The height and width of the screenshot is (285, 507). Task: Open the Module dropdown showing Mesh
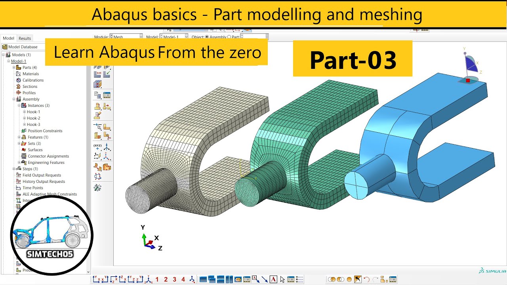coord(126,37)
